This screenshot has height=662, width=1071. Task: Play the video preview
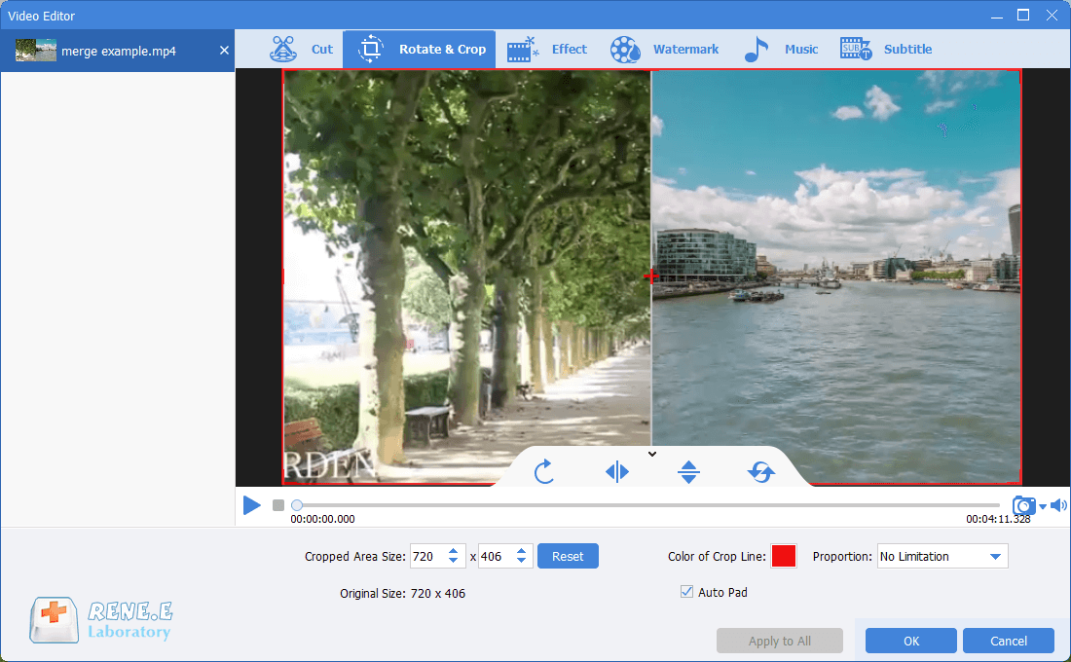(x=251, y=504)
